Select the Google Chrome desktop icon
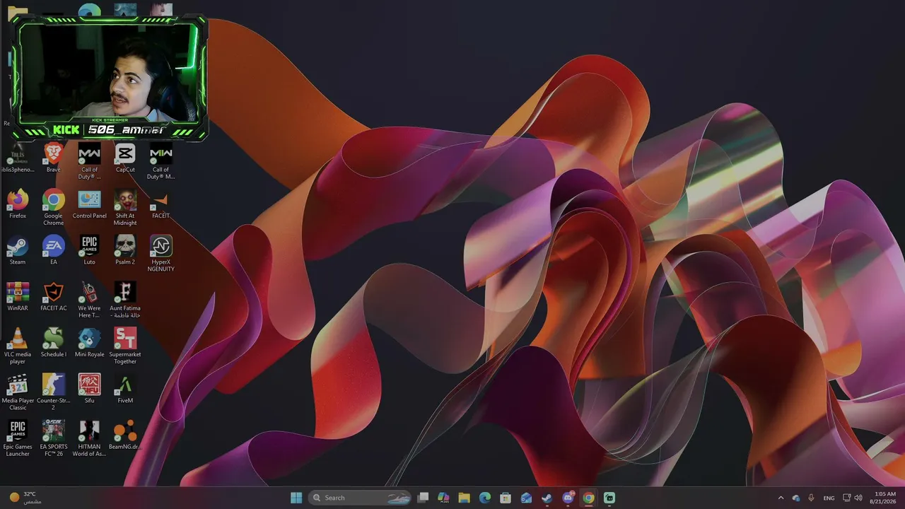Image resolution: width=905 pixels, height=509 pixels. (x=53, y=200)
